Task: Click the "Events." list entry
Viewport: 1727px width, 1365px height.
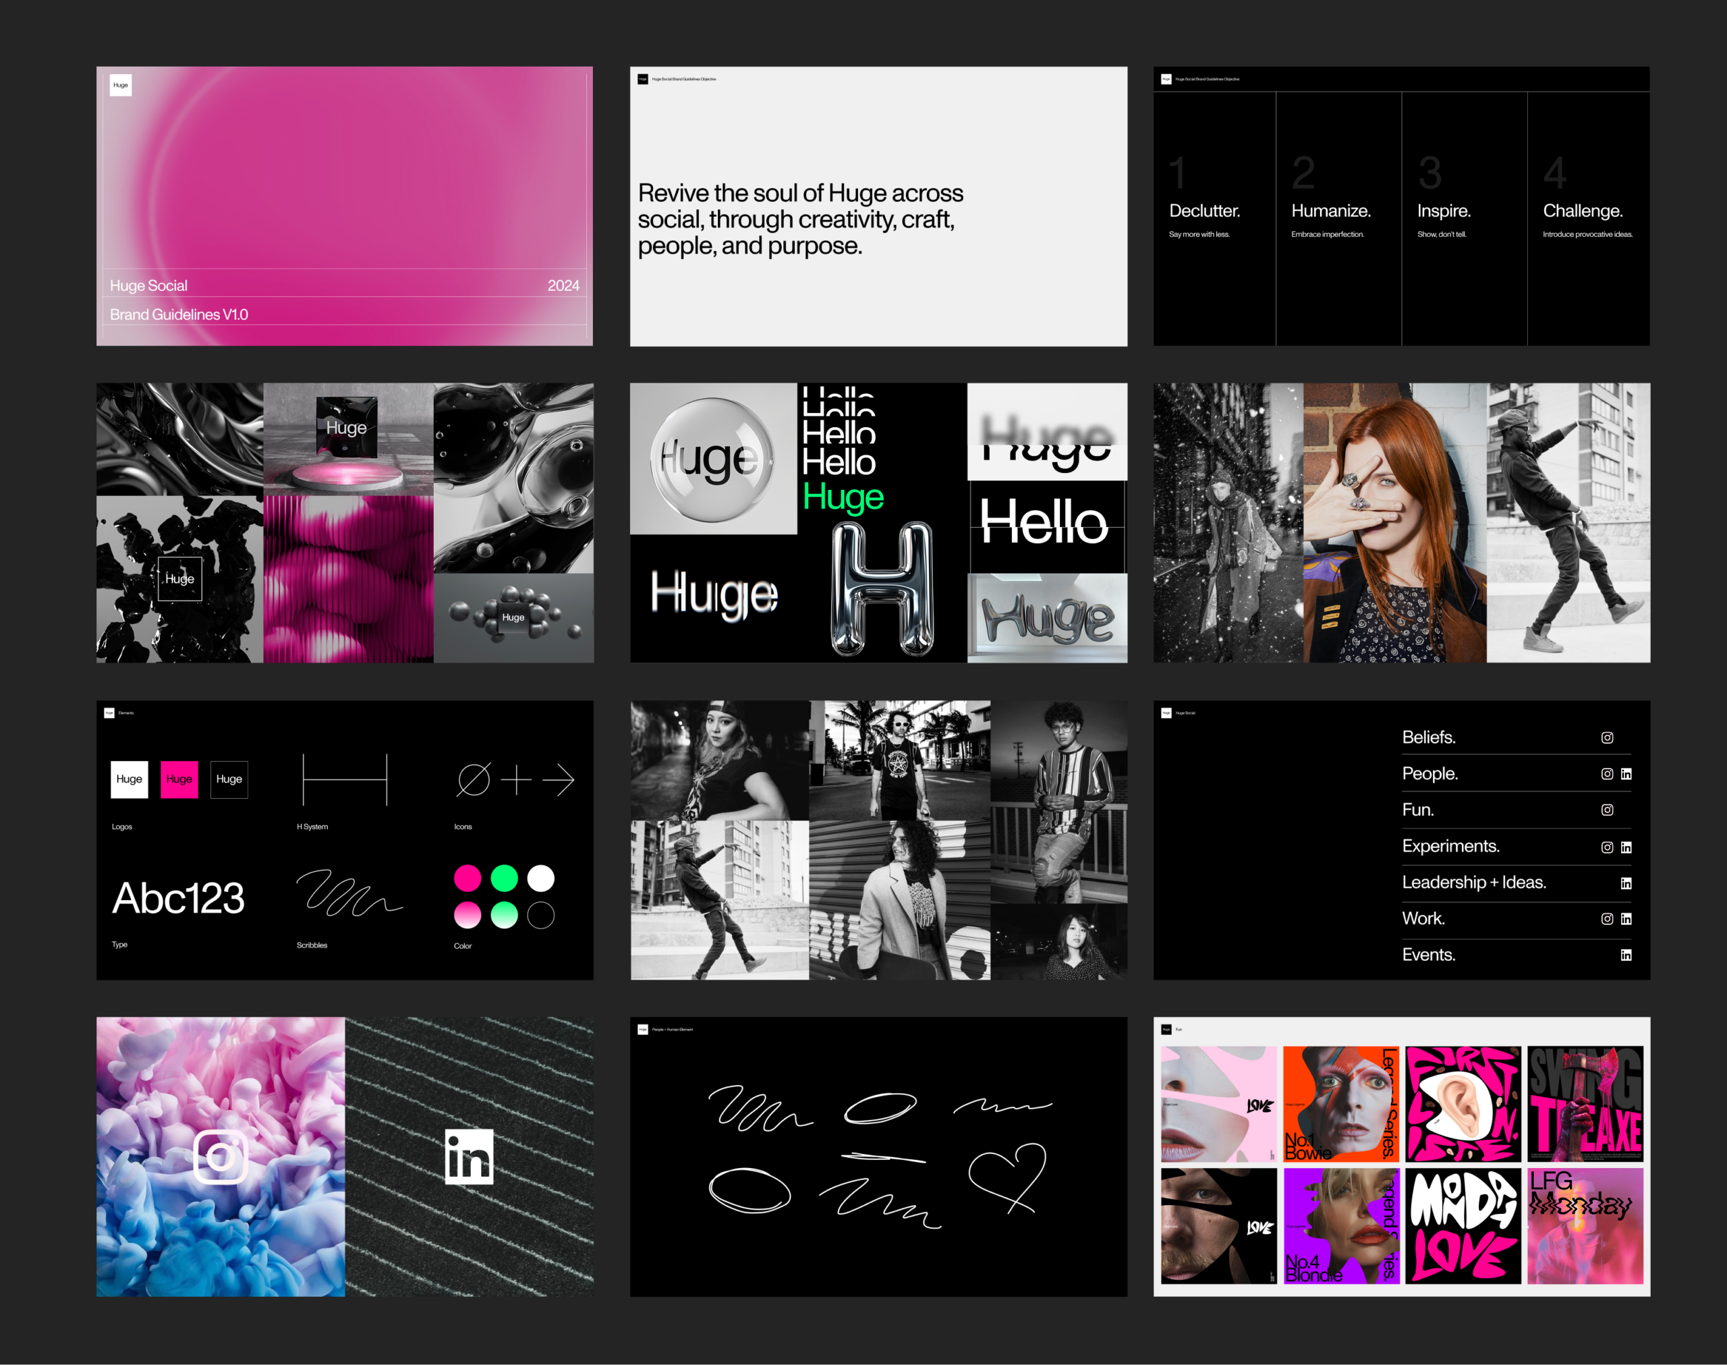Action: point(1429,955)
